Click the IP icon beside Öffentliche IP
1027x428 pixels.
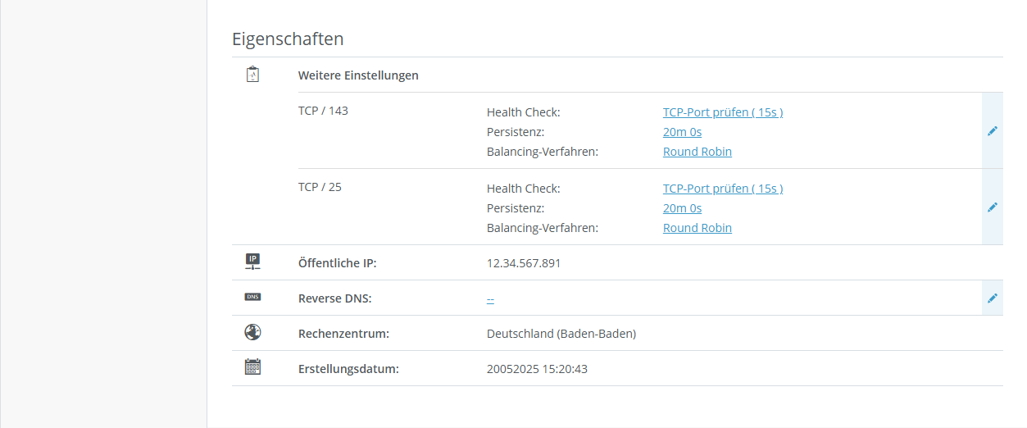[x=252, y=262]
